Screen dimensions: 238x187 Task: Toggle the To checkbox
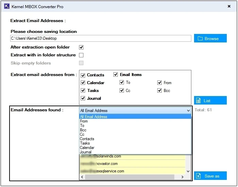pyautogui.click(x=122, y=82)
